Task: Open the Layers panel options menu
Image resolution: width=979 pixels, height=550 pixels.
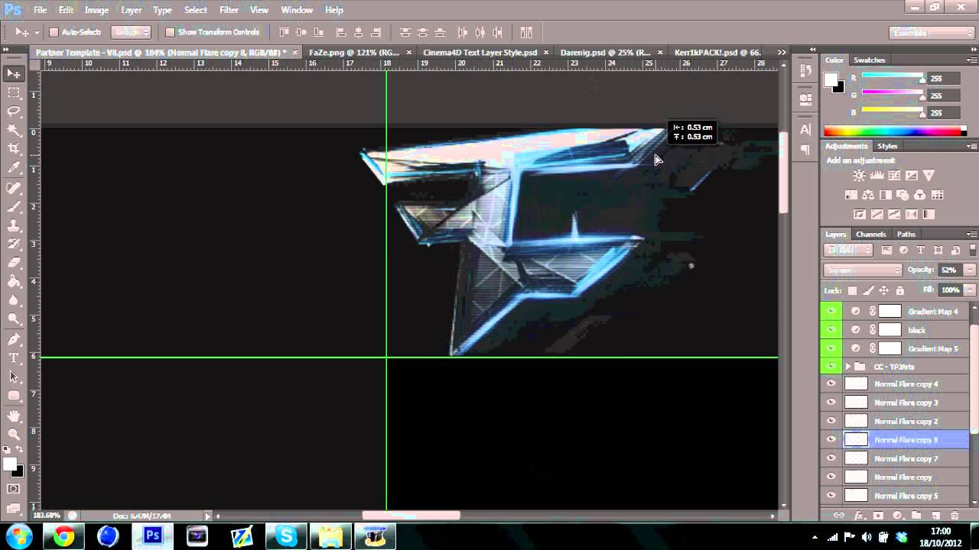Action: [971, 234]
